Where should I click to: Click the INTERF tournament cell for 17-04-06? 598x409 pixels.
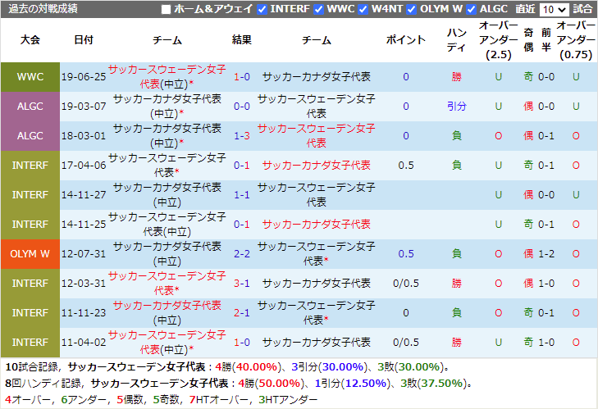click(x=30, y=166)
